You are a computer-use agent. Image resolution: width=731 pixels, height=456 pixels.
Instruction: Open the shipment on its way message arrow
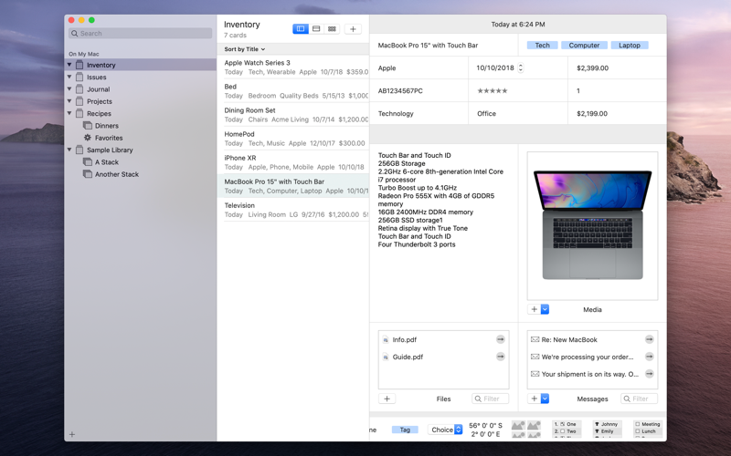(x=649, y=374)
